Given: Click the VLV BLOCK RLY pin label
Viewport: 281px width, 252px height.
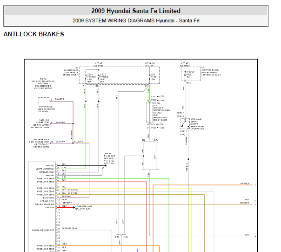Looking at the screenshot, I should (47, 172).
